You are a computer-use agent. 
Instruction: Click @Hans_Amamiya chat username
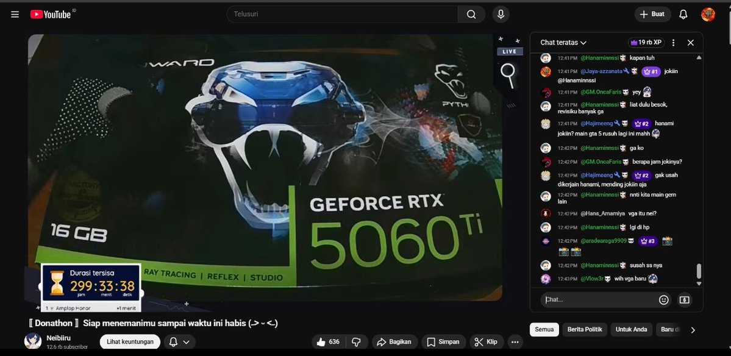pyautogui.click(x=602, y=213)
